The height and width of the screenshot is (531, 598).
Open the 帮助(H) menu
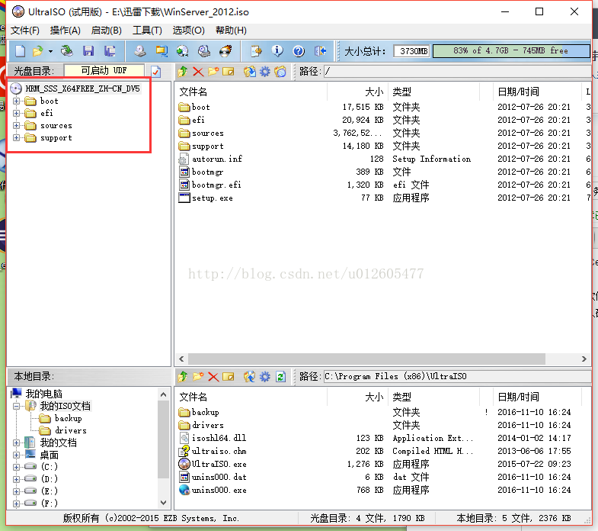coord(231,31)
